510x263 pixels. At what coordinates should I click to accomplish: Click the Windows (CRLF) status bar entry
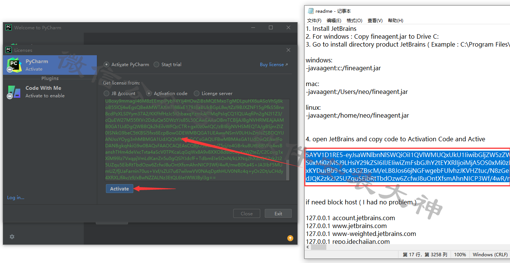coord(490,255)
